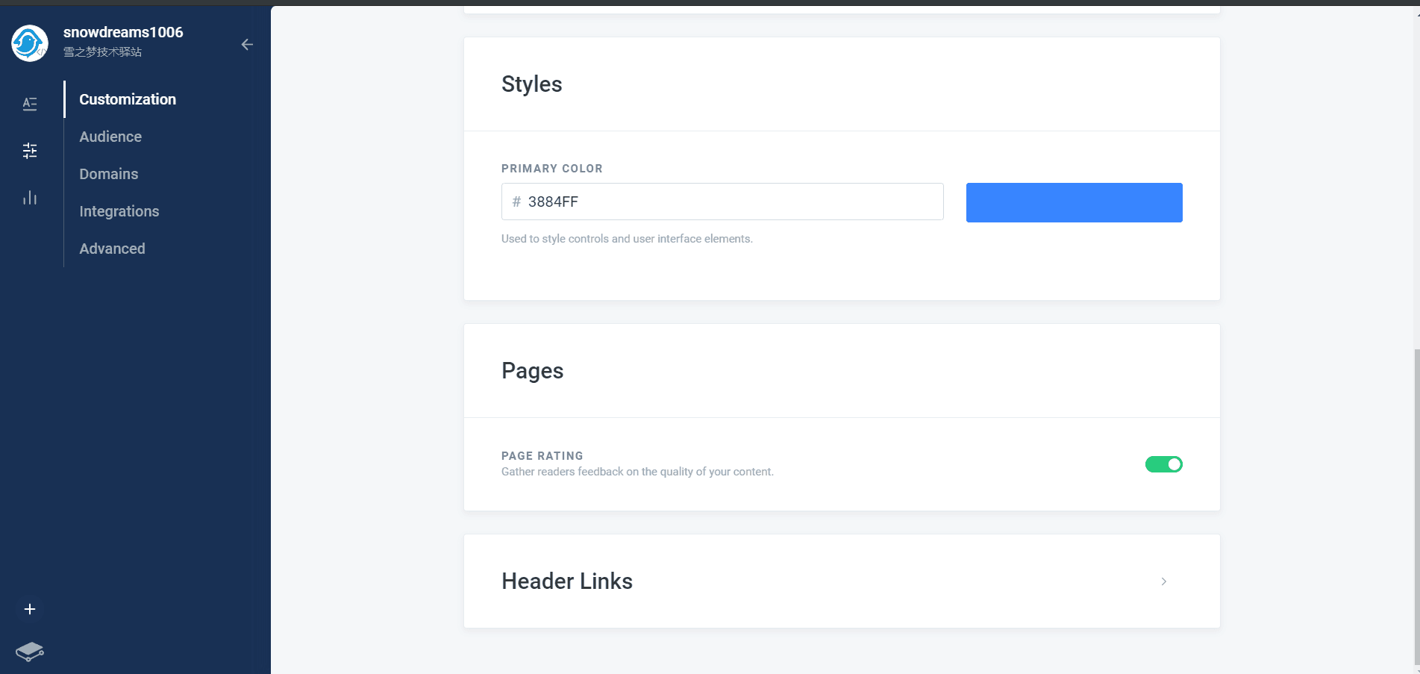Select the Customization pencil icon in the sidebar

30,103
